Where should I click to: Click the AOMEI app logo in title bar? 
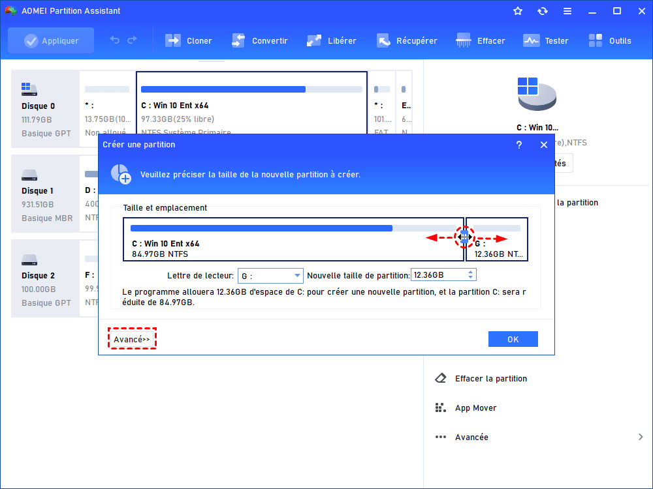pyautogui.click(x=10, y=11)
